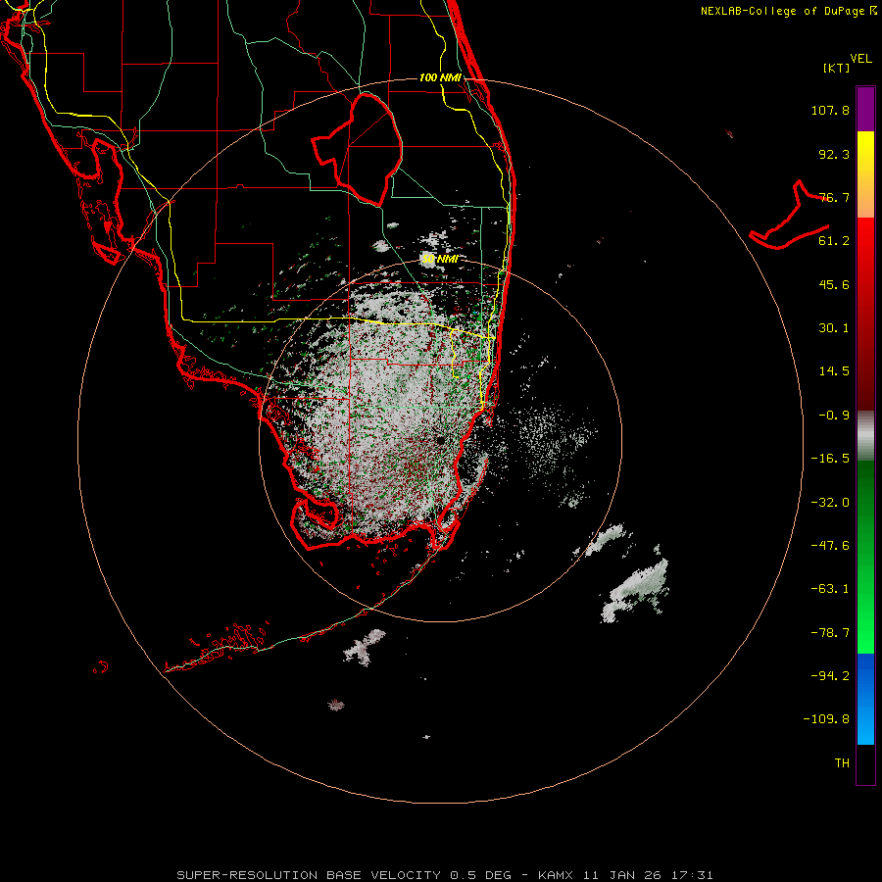
Task: Click the -109.8 velocity scale value
Action: [826, 719]
